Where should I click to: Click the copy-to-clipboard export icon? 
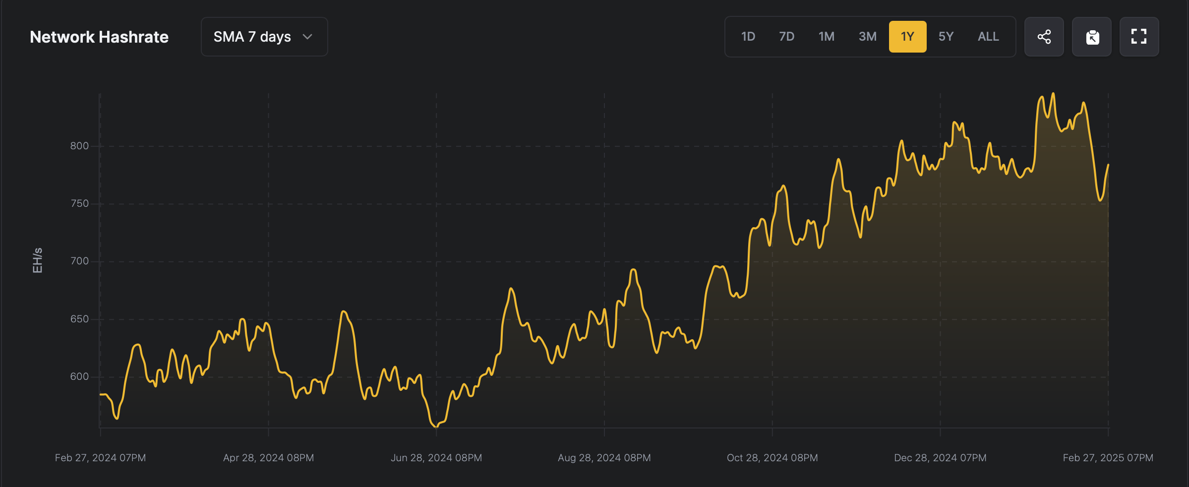pos(1091,36)
